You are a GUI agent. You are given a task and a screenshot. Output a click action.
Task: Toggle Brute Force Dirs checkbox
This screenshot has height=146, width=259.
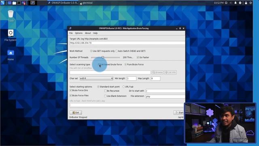tap(79, 90)
